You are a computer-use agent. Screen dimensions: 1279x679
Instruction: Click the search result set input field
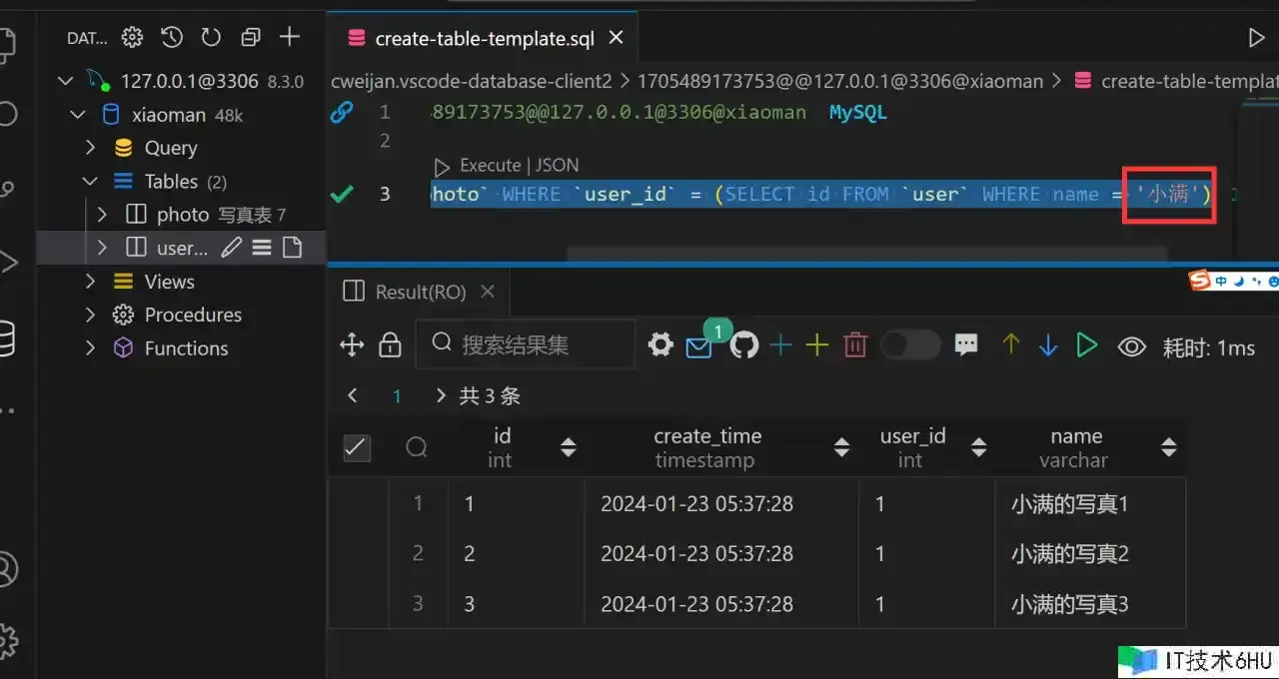540,345
